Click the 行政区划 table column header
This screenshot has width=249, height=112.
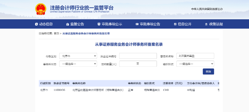[45, 83]
